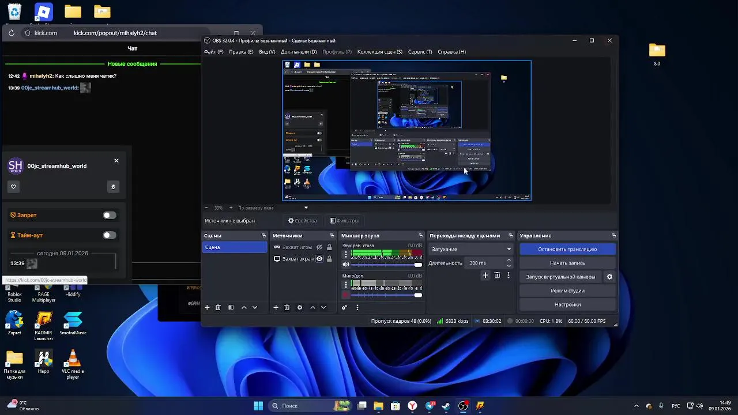Click Запуск виртуальной камеры
Image resolution: width=738 pixels, height=415 pixels.
[560, 277]
